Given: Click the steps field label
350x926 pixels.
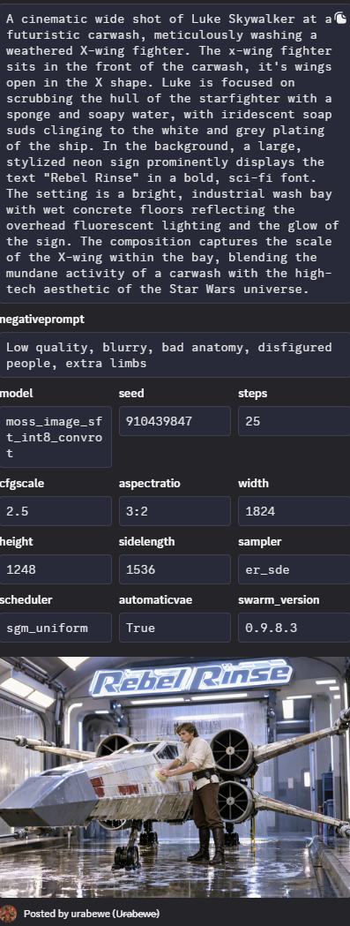Looking at the screenshot, I should pos(253,394).
